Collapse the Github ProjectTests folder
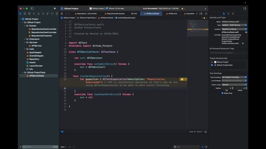The height and width of the screenshot is (149, 266). 23,72
